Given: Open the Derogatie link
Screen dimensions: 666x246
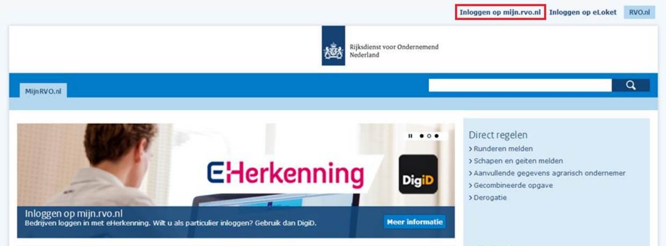Looking at the screenshot, I should point(487,198).
